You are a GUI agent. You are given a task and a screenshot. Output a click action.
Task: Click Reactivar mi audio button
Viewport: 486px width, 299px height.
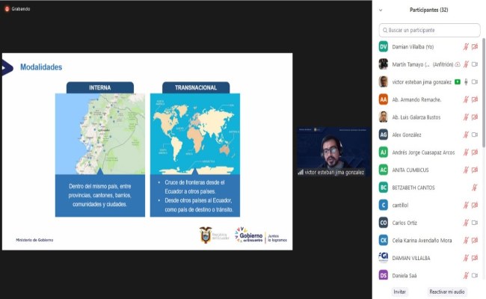pyautogui.click(x=447, y=292)
